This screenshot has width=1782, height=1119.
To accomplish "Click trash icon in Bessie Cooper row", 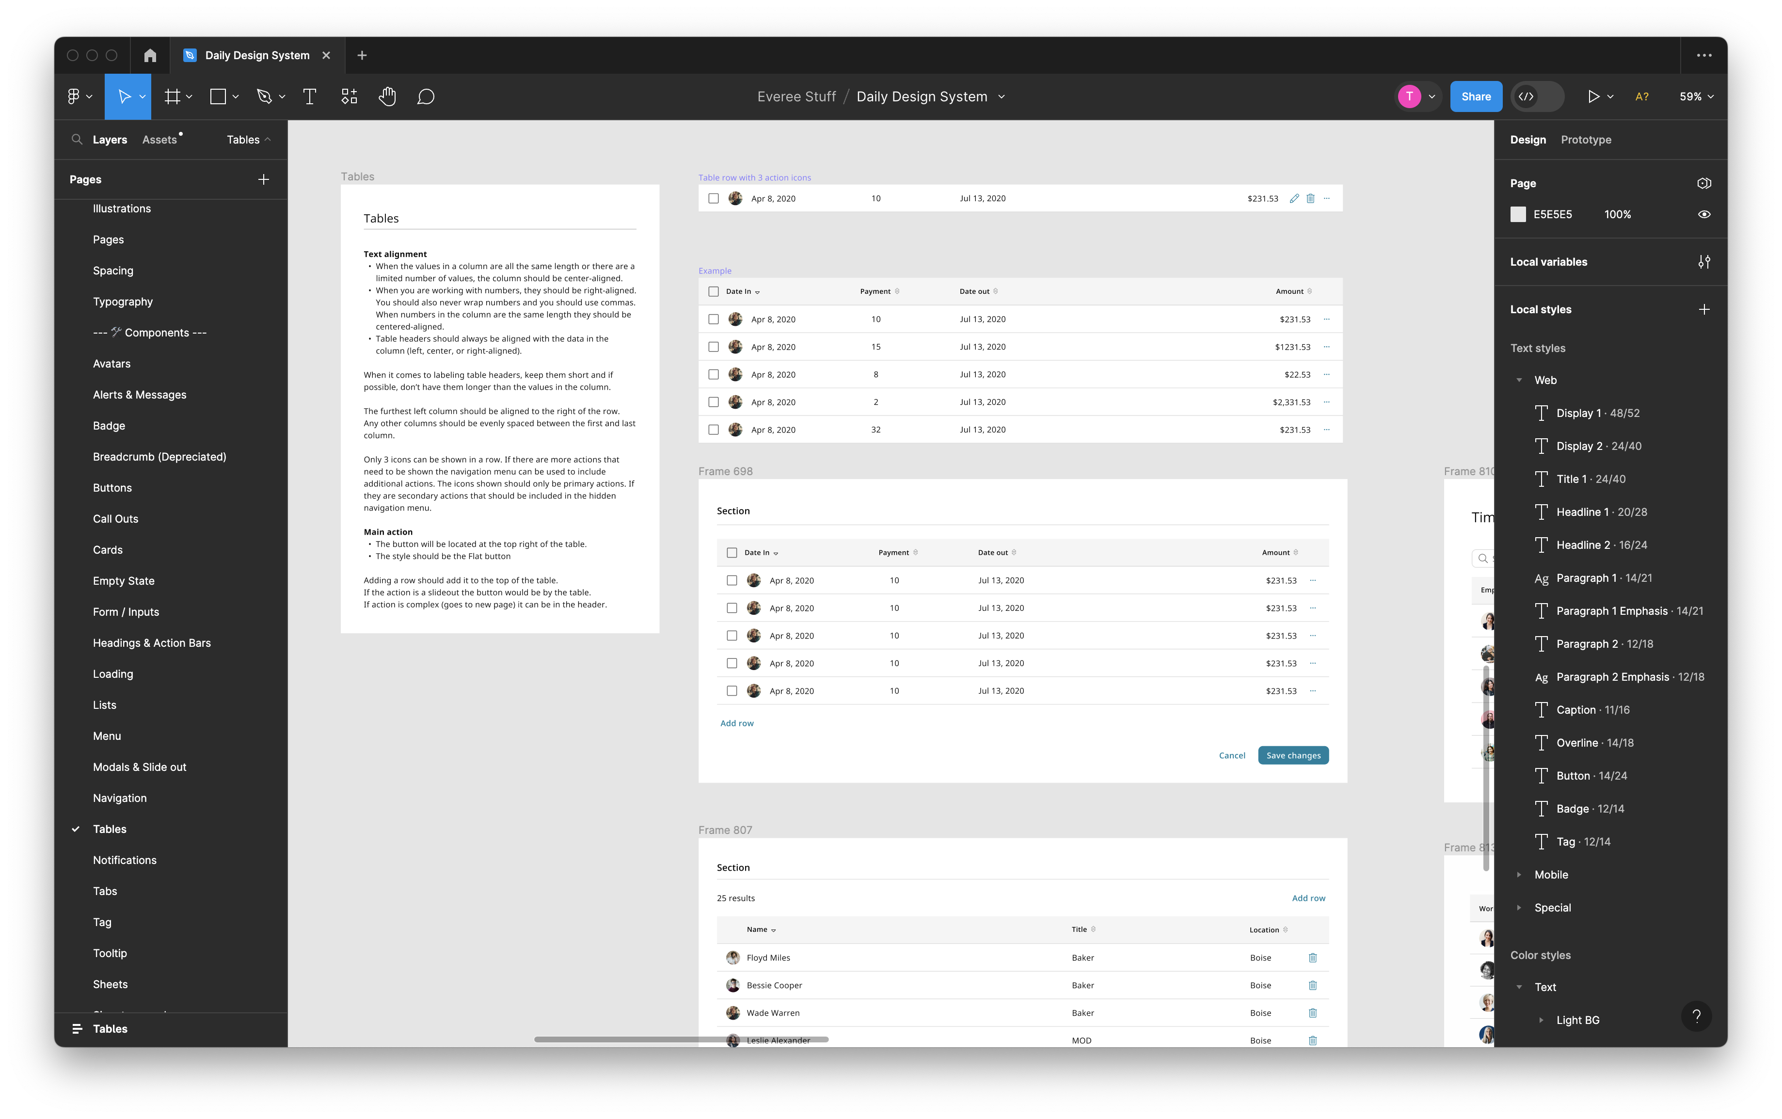I will (1313, 985).
